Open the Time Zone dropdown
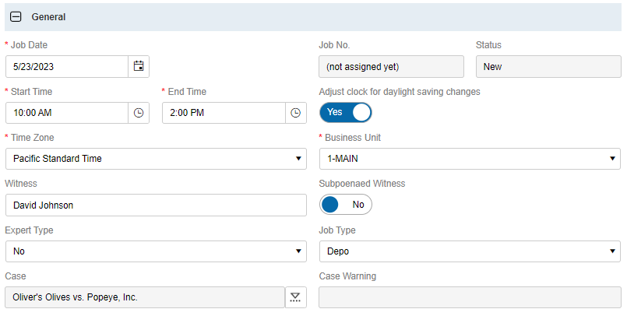This screenshot has width=627, height=323. click(x=156, y=159)
